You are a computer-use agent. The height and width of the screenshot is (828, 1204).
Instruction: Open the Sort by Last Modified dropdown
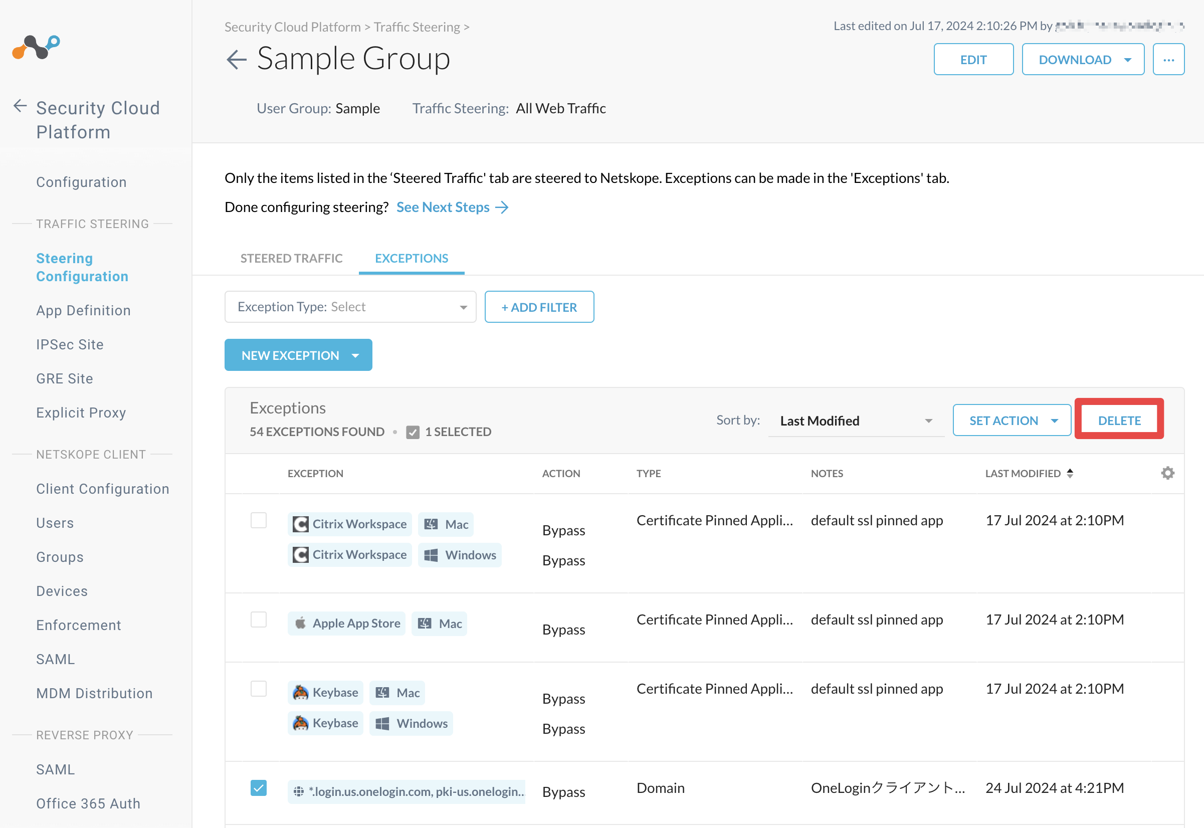857,421
